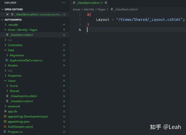Collapse the Views folder
The image size is (186, 135).
click(x=5, y=81)
